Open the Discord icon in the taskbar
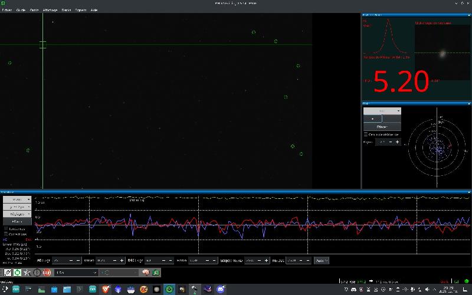 221,290
